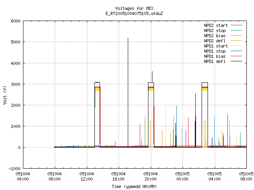Select the 'NPD2 defl' legend label

pos(215,41)
